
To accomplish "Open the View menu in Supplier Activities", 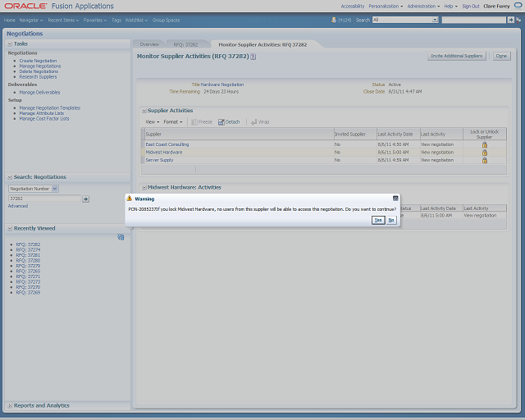I will pyautogui.click(x=153, y=122).
